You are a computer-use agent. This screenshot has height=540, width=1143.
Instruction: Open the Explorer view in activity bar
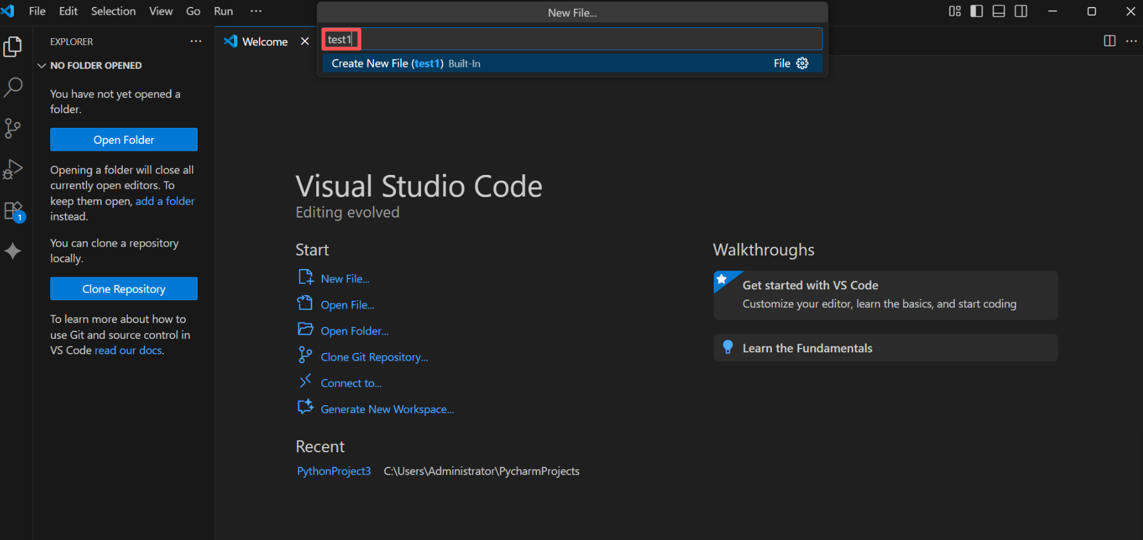13,46
